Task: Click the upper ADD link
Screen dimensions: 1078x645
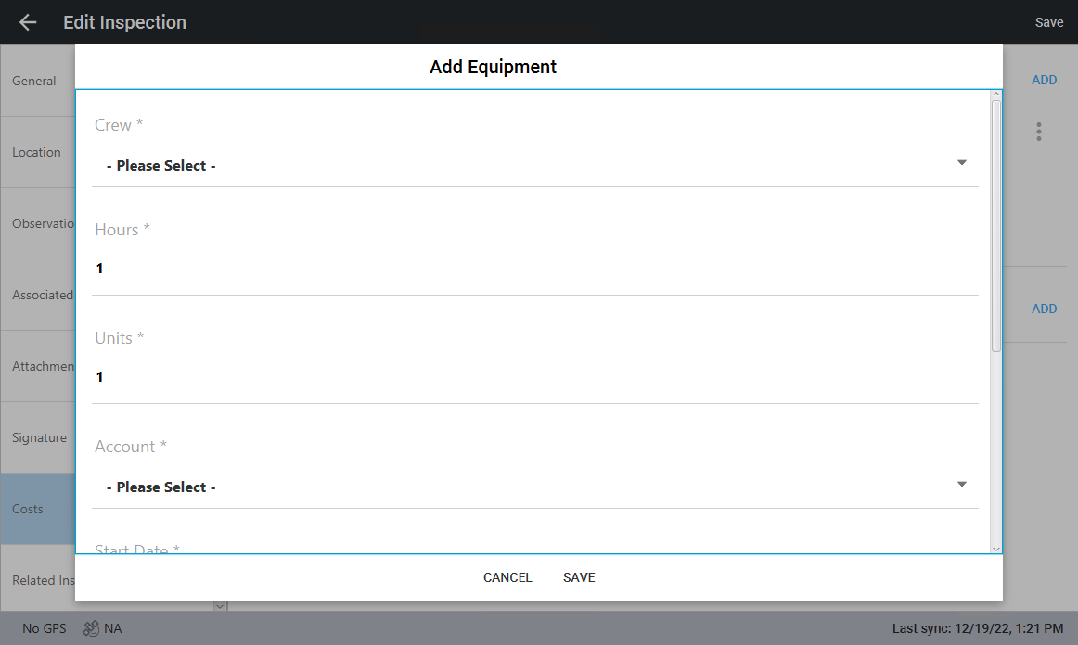Action: (x=1044, y=80)
